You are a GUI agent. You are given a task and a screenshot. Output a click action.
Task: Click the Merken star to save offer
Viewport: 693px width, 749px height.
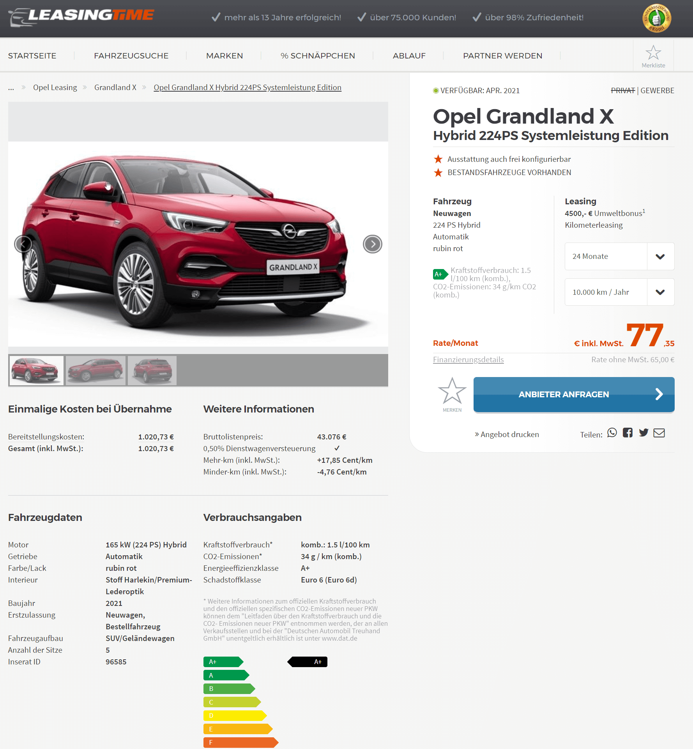click(x=452, y=391)
